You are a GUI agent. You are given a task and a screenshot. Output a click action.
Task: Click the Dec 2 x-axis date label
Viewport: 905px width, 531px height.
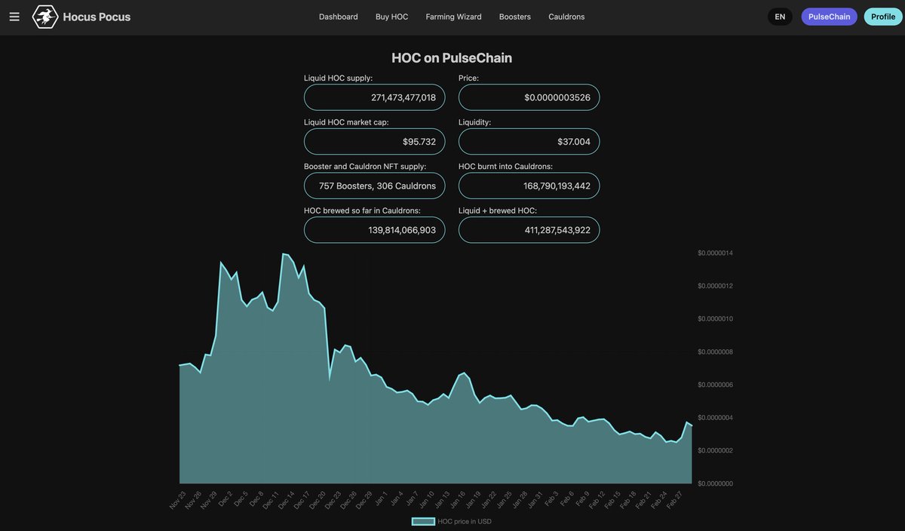coord(226,498)
